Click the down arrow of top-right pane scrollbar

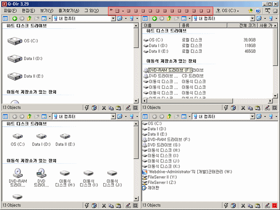(x=276, y=101)
